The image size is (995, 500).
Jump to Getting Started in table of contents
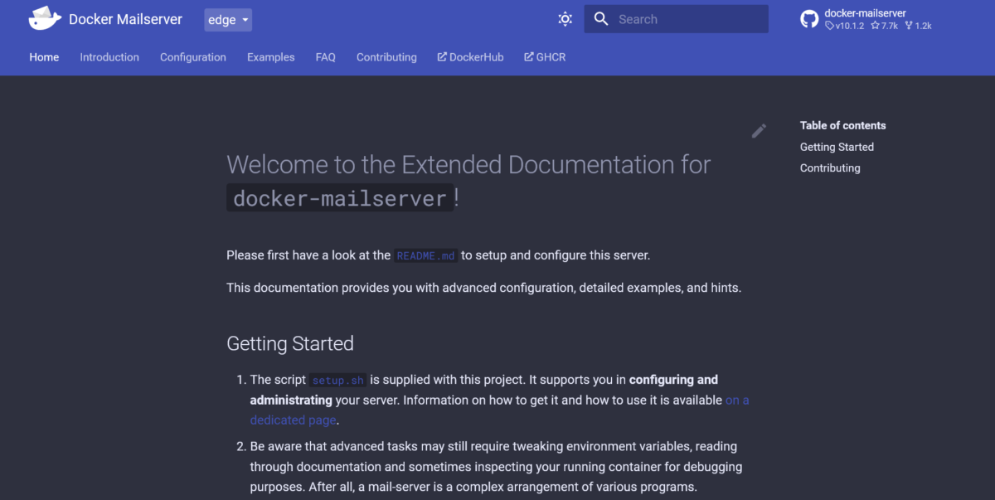[837, 147]
